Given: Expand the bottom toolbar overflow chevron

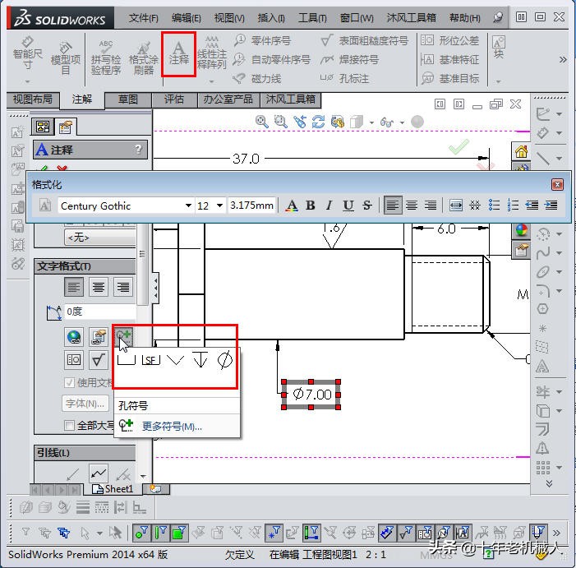Looking at the screenshot, I should click(x=556, y=533).
